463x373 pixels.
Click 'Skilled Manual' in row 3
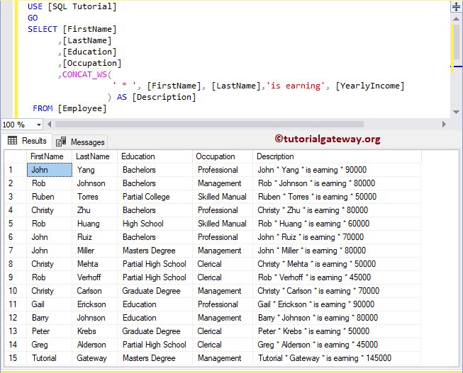tap(223, 197)
